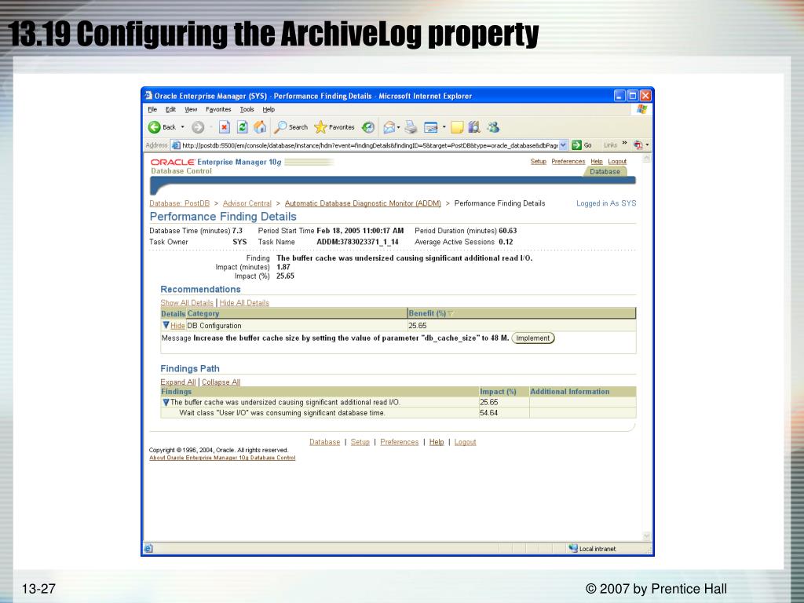Viewport: 804px width, 603px height.
Task: Click the Task Name ADDM:3783023371_1_14 value
Action: pos(357,242)
